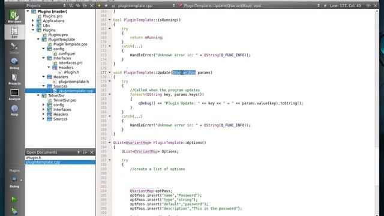Open PluginTemplate.pro file
Screen dimensions: 384x216
tap(70, 44)
